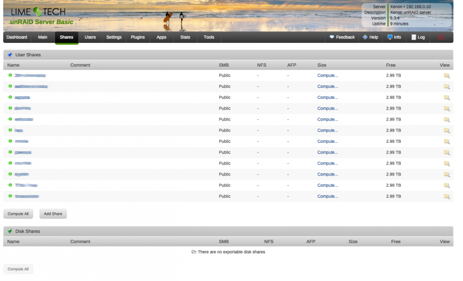The image size is (463, 281).
Task: Click Compute... for the last user share
Action: 327,196
